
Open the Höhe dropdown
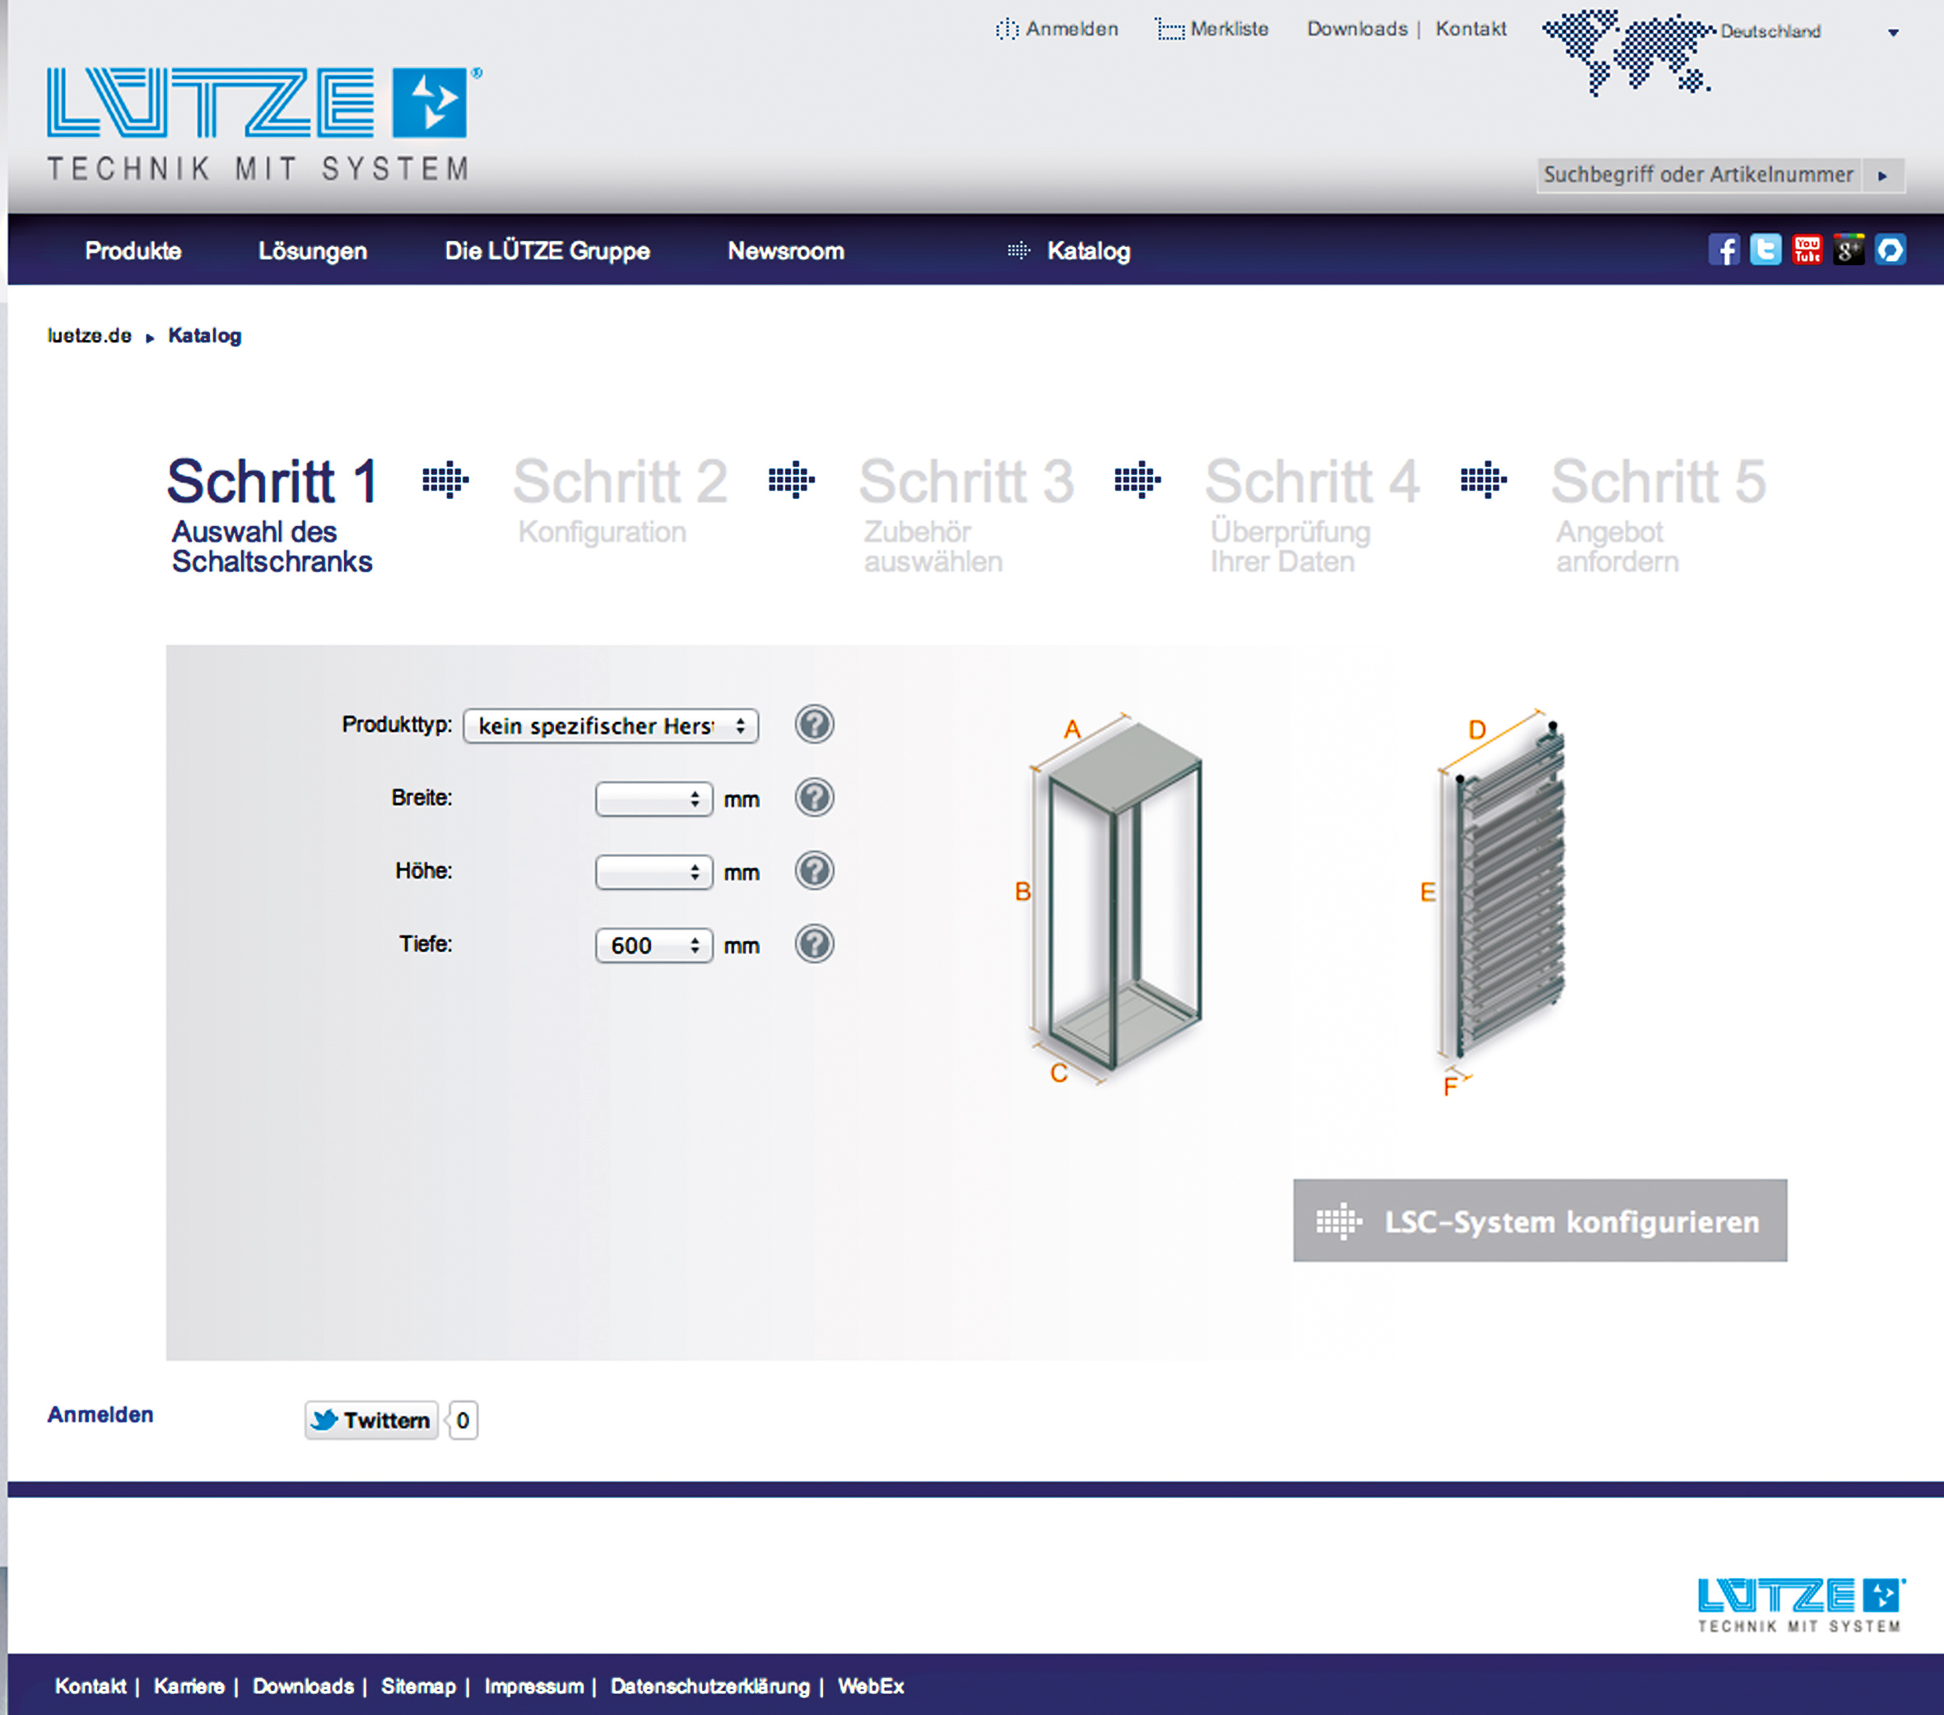pyautogui.click(x=653, y=872)
